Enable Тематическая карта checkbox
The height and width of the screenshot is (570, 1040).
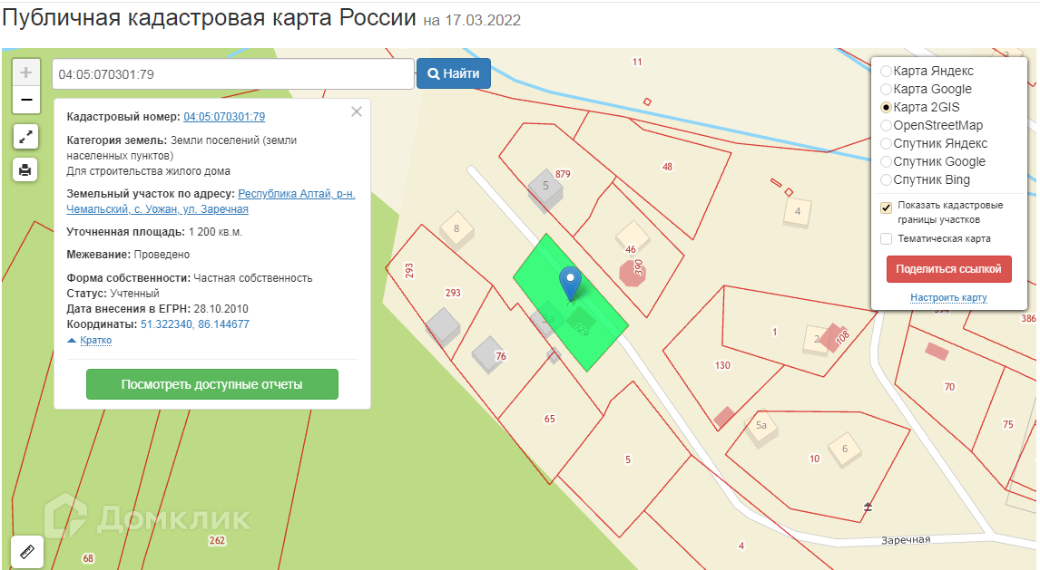click(x=886, y=239)
